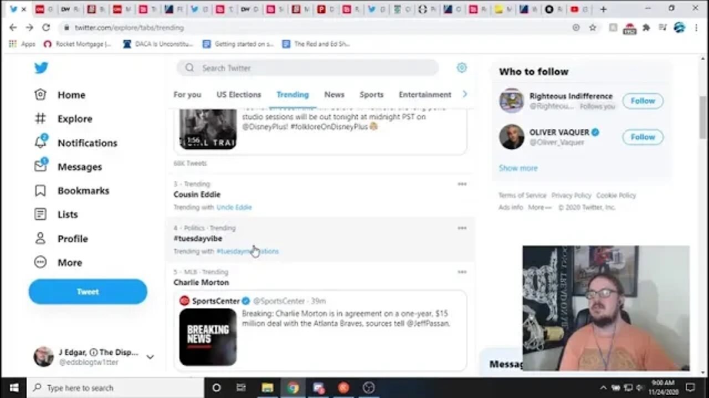Open the Cookie Policy link
Image resolution: width=709 pixels, height=398 pixels.
point(616,195)
